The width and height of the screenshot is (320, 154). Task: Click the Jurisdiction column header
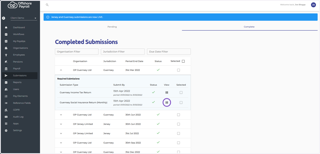tap(110, 61)
